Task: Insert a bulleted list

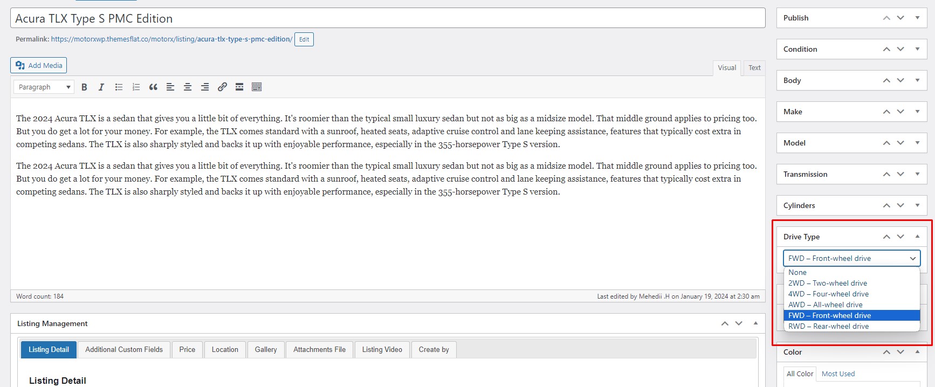Action: point(119,87)
